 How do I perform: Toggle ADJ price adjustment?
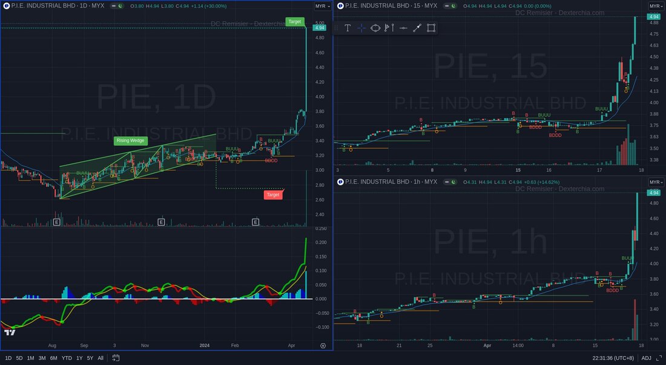pyautogui.click(x=646, y=358)
